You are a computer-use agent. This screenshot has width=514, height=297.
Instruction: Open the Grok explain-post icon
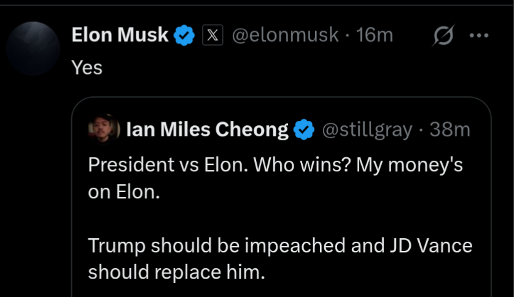(x=442, y=37)
